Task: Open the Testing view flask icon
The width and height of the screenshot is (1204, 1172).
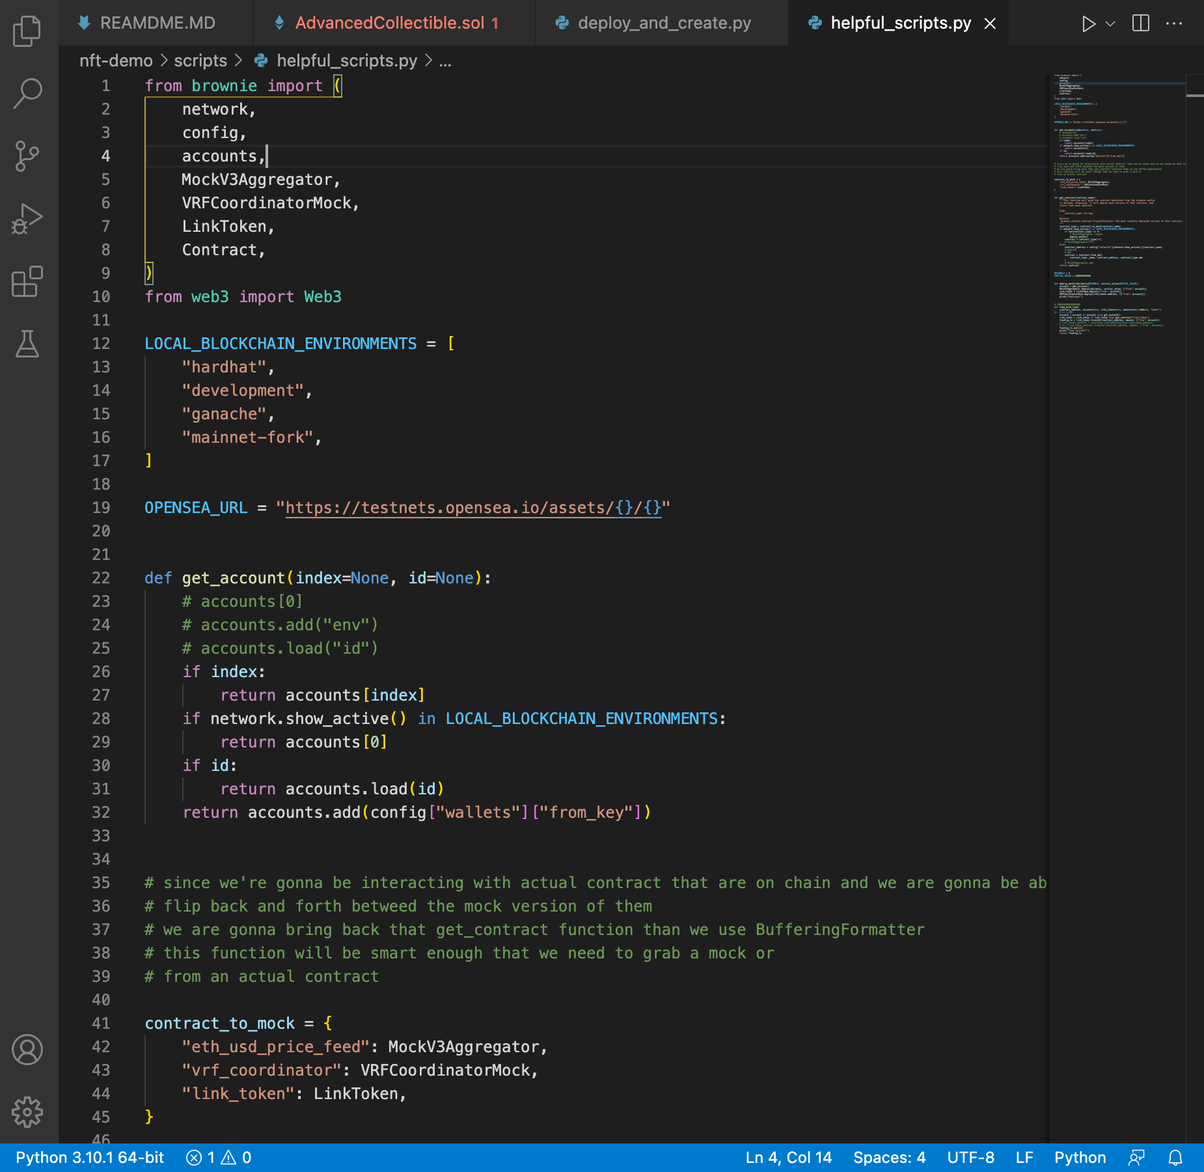Action: click(27, 345)
